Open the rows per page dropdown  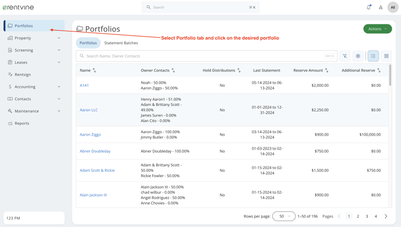click(284, 217)
